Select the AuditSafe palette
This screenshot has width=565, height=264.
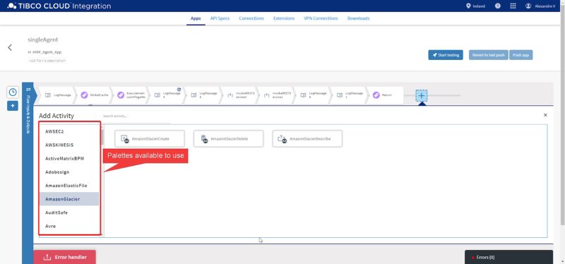pyautogui.click(x=69, y=212)
